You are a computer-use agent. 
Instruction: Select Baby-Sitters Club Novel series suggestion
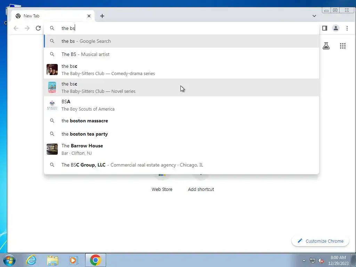coord(181,87)
